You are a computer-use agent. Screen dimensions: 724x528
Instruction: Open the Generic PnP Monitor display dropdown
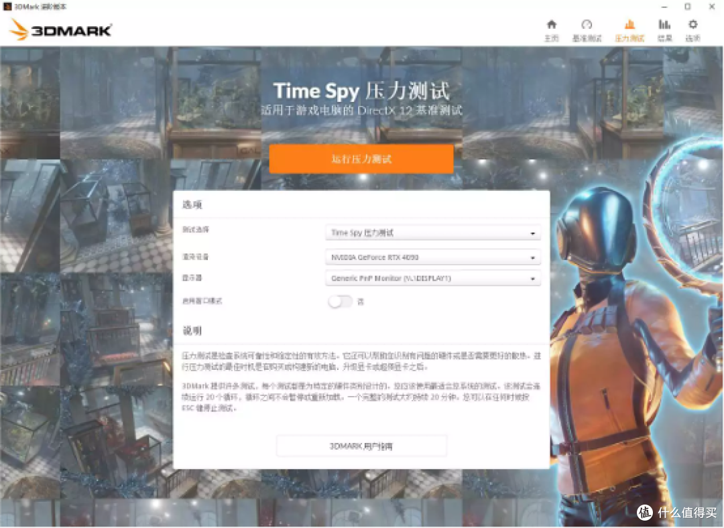click(x=432, y=278)
